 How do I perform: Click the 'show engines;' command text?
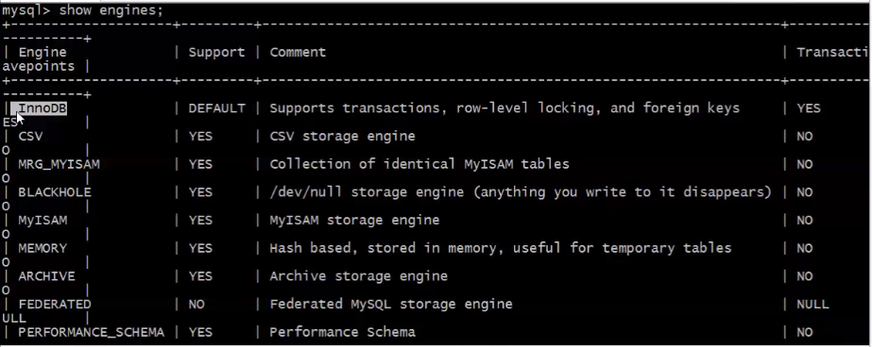pos(111,10)
